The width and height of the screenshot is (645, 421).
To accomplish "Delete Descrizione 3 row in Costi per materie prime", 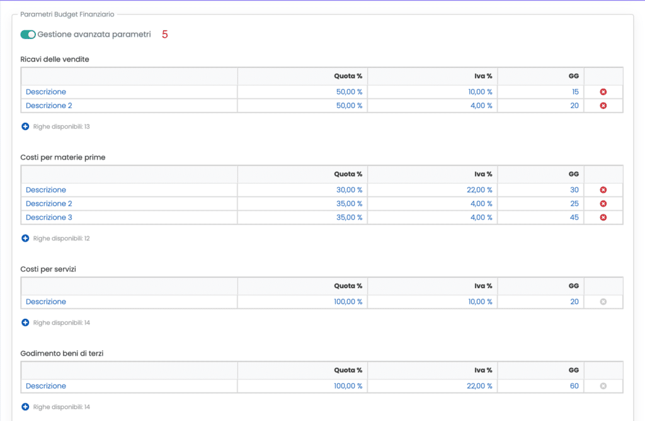I will 603,217.
